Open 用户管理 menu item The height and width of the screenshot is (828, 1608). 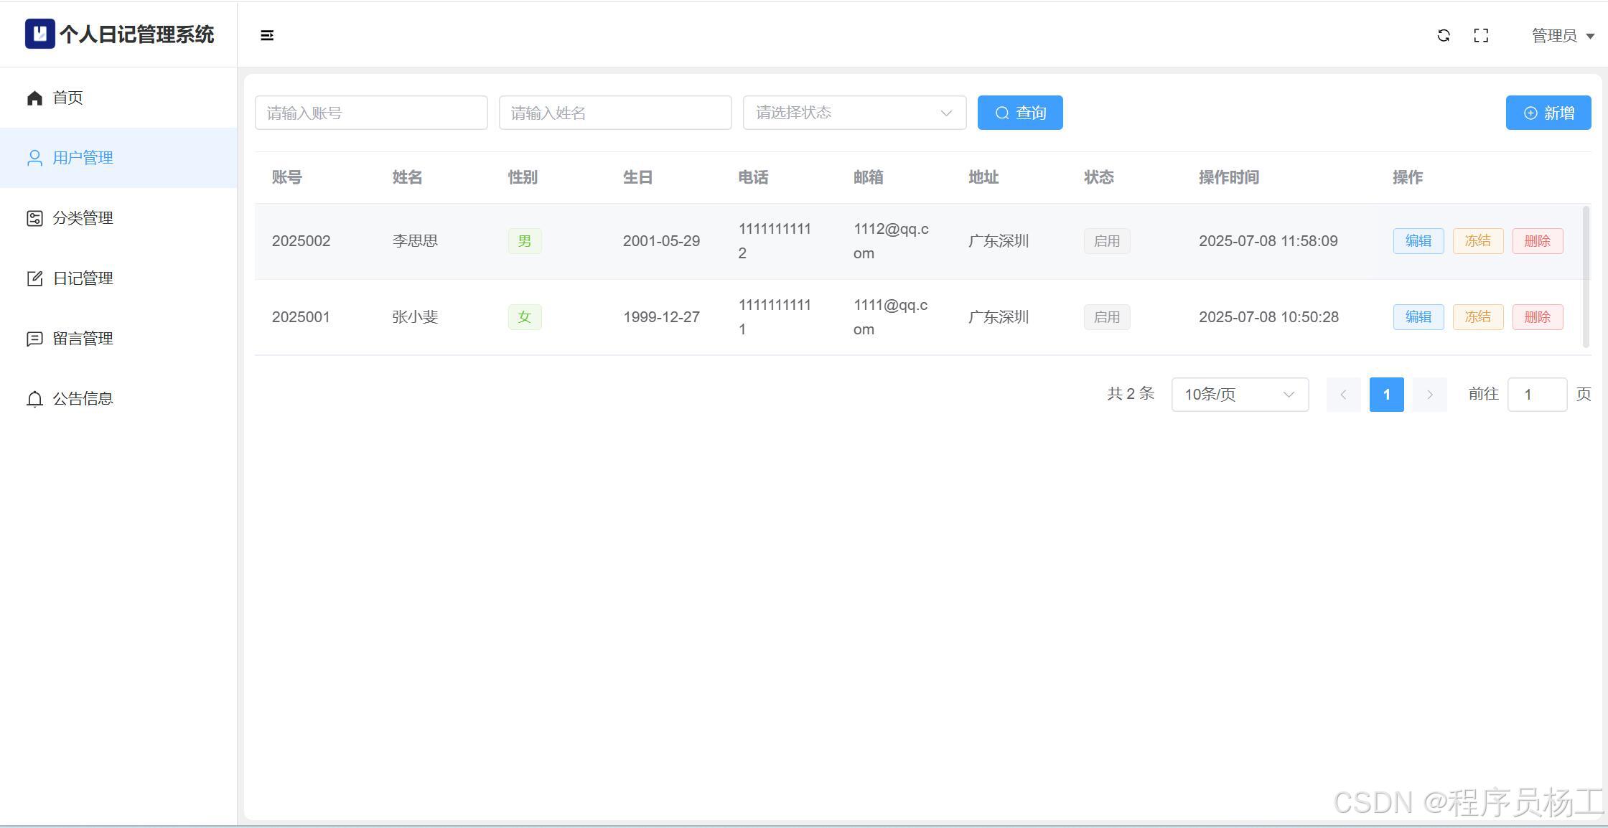83,158
